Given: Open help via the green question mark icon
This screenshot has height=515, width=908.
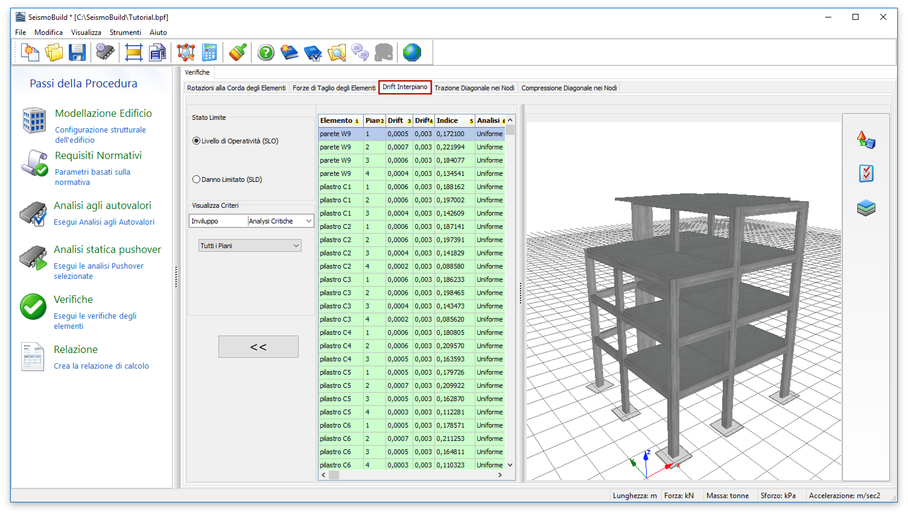Looking at the screenshot, I should click(x=266, y=53).
